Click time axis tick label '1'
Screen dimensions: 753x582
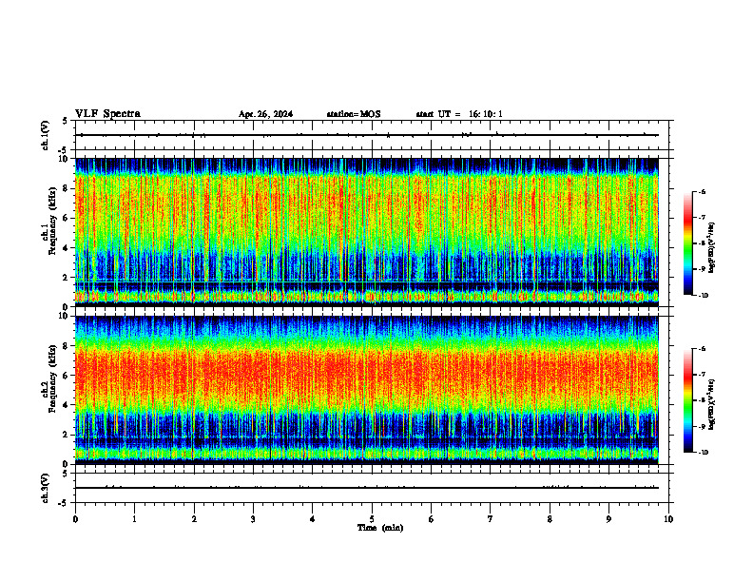[x=134, y=519]
